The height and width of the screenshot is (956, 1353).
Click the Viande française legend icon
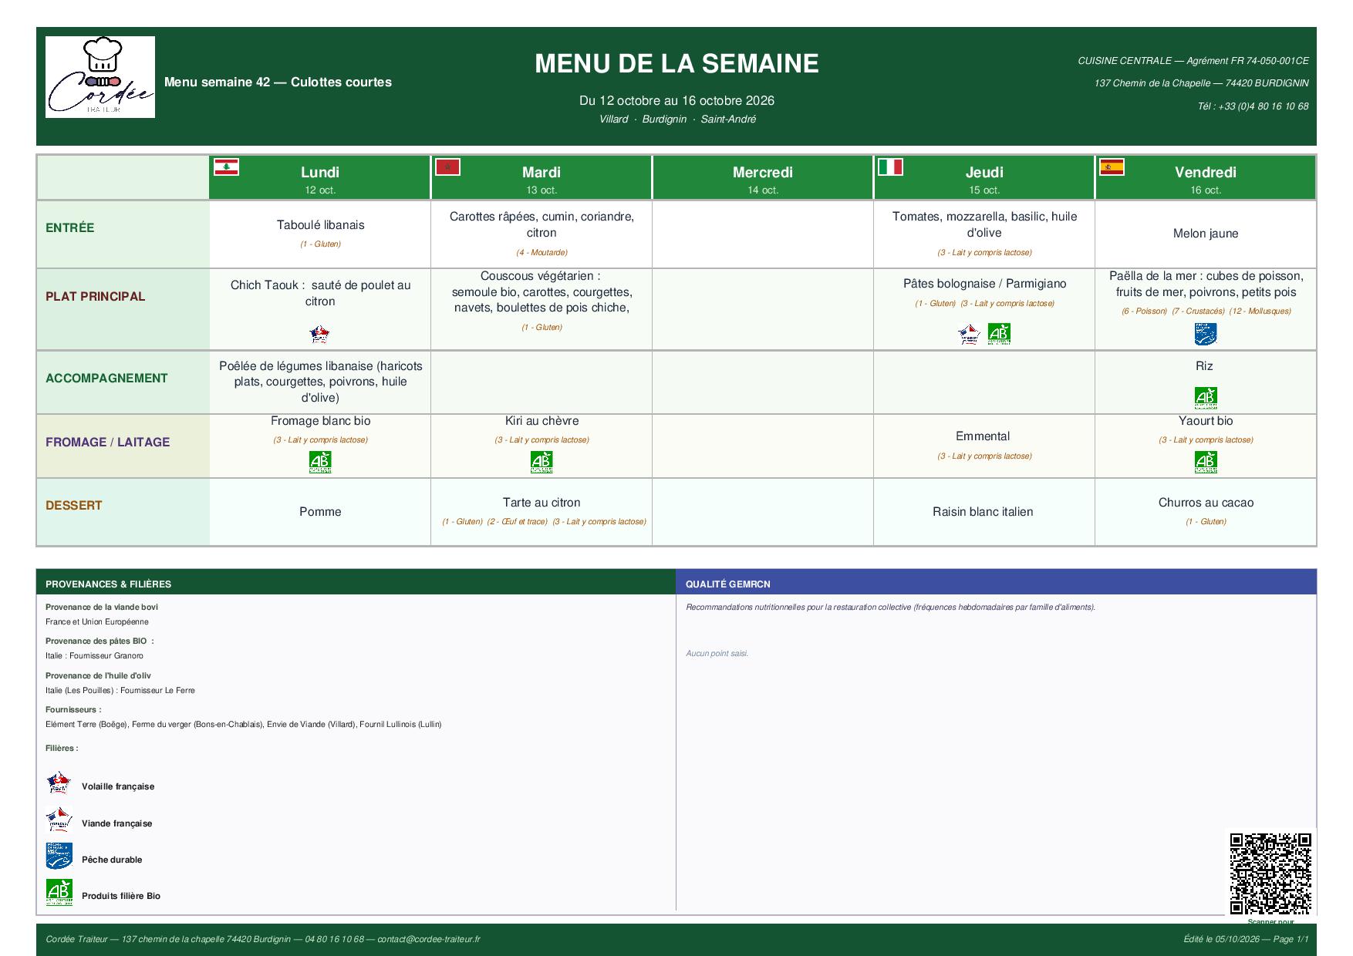(x=59, y=820)
